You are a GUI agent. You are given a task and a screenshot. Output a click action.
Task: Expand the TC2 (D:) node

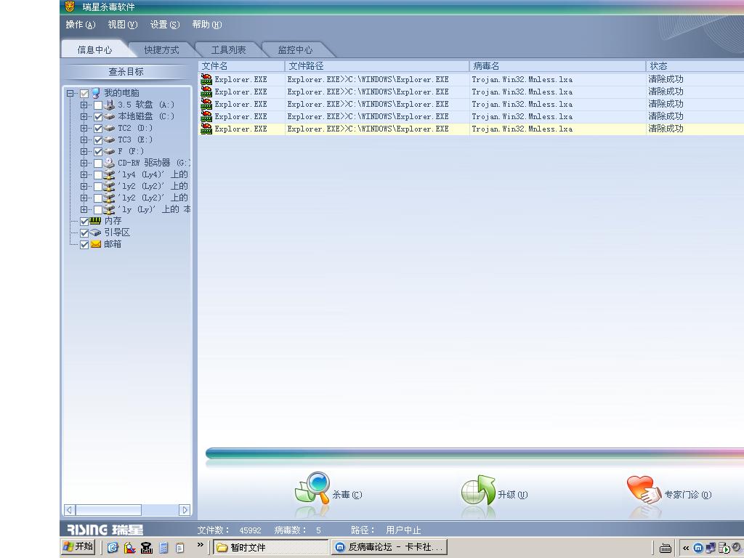pyautogui.click(x=84, y=128)
